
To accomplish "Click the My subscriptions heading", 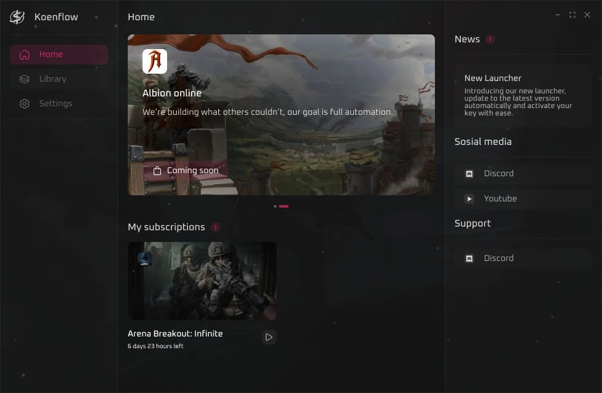I will tap(166, 227).
